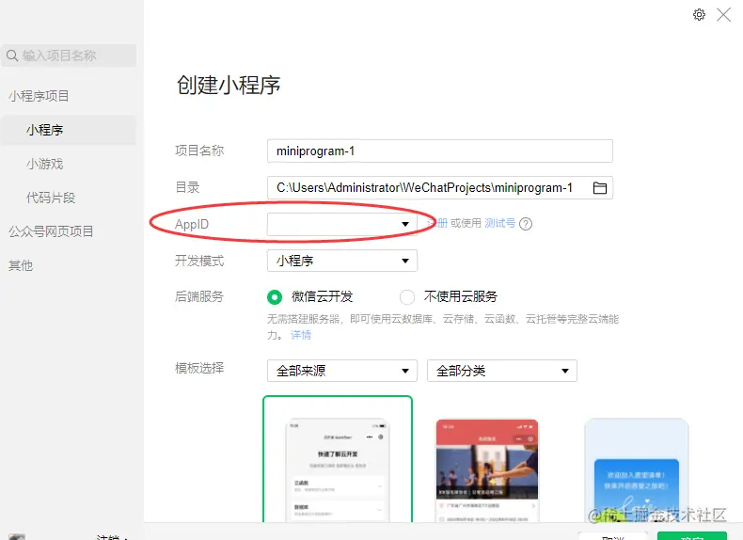Expand the 开发模式 dropdown
The height and width of the screenshot is (540, 743).
342,261
